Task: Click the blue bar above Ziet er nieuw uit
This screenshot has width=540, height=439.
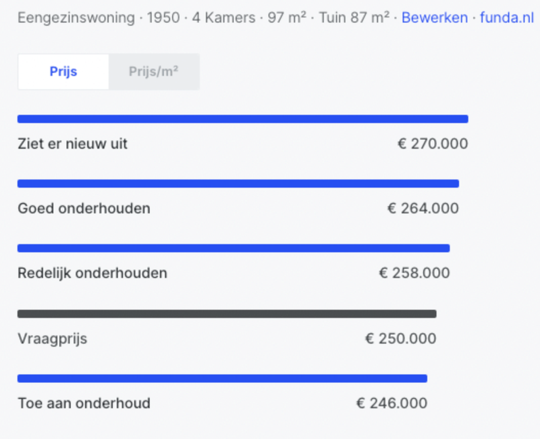Action: 242,120
